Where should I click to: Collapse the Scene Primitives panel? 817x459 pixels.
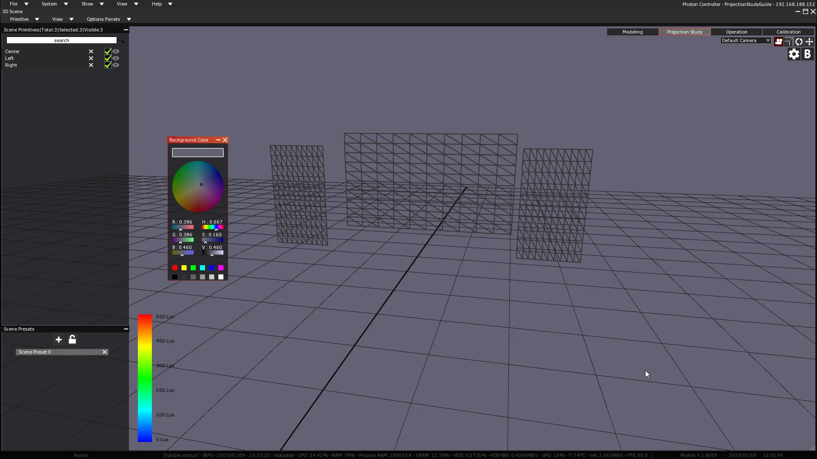(x=126, y=30)
